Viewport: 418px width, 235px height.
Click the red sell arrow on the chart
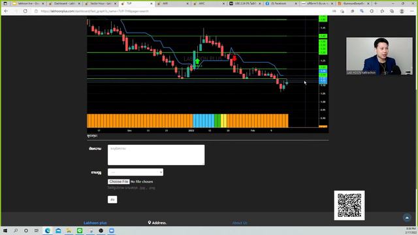pos(234,58)
